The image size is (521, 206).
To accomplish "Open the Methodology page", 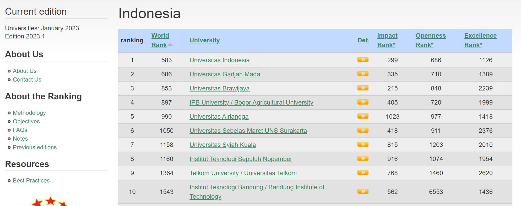I will point(29,113).
